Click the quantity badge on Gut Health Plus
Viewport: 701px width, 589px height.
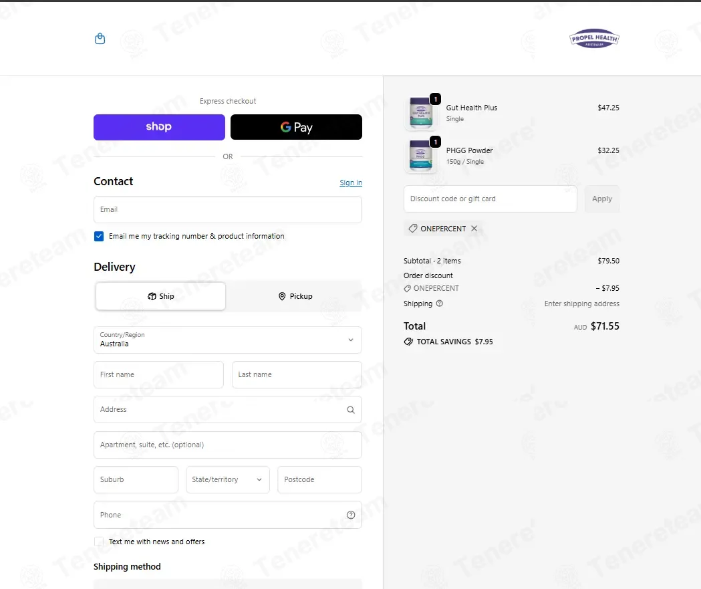436,99
